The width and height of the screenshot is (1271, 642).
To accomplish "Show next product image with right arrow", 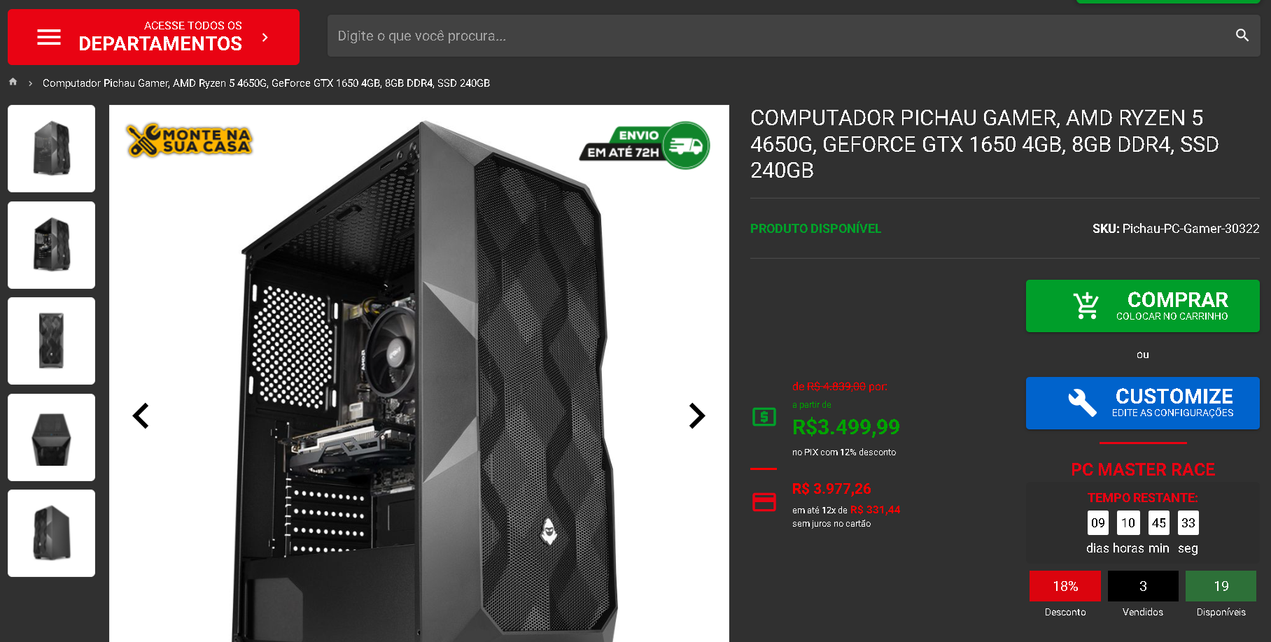I will click(697, 416).
